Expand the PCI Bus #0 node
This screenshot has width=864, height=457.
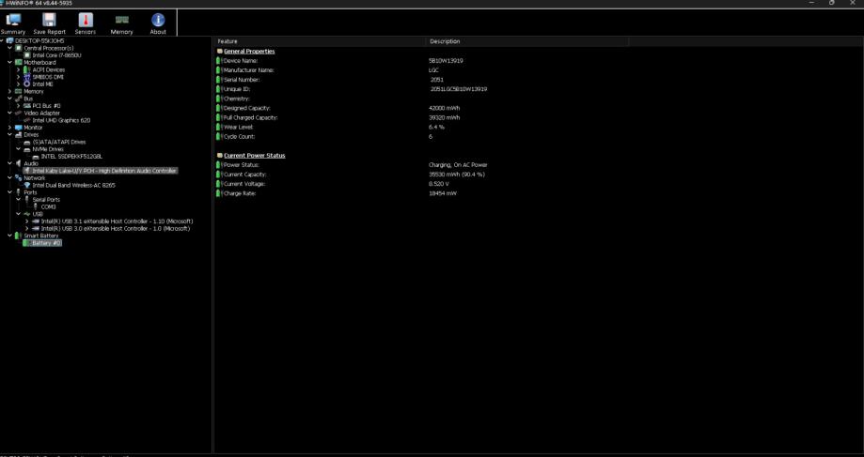tap(18, 106)
